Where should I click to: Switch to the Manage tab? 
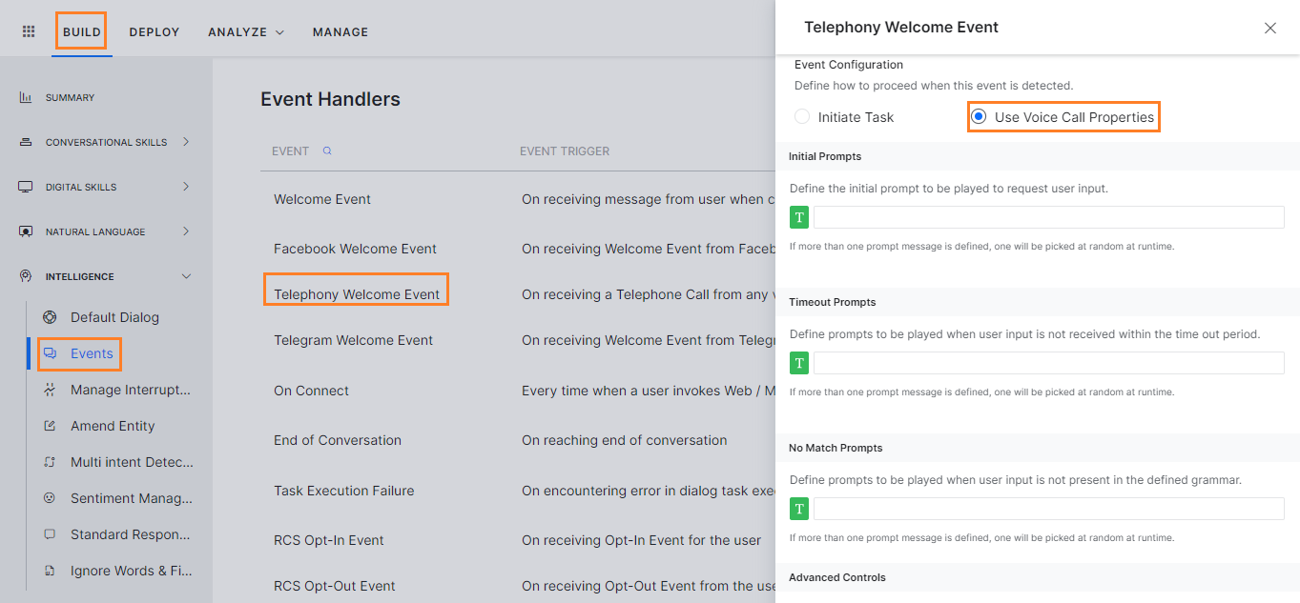340,31
